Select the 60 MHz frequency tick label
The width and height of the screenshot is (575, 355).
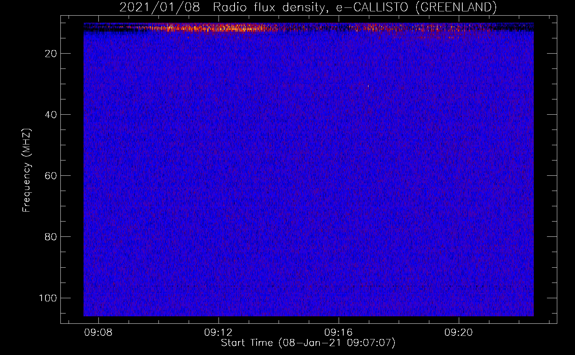[x=51, y=176]
